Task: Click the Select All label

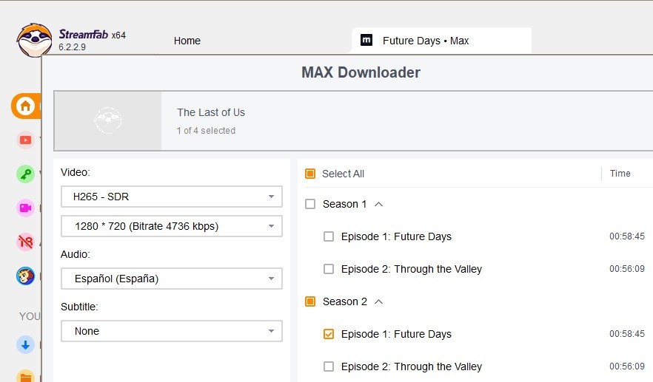Action: point(344,174)
